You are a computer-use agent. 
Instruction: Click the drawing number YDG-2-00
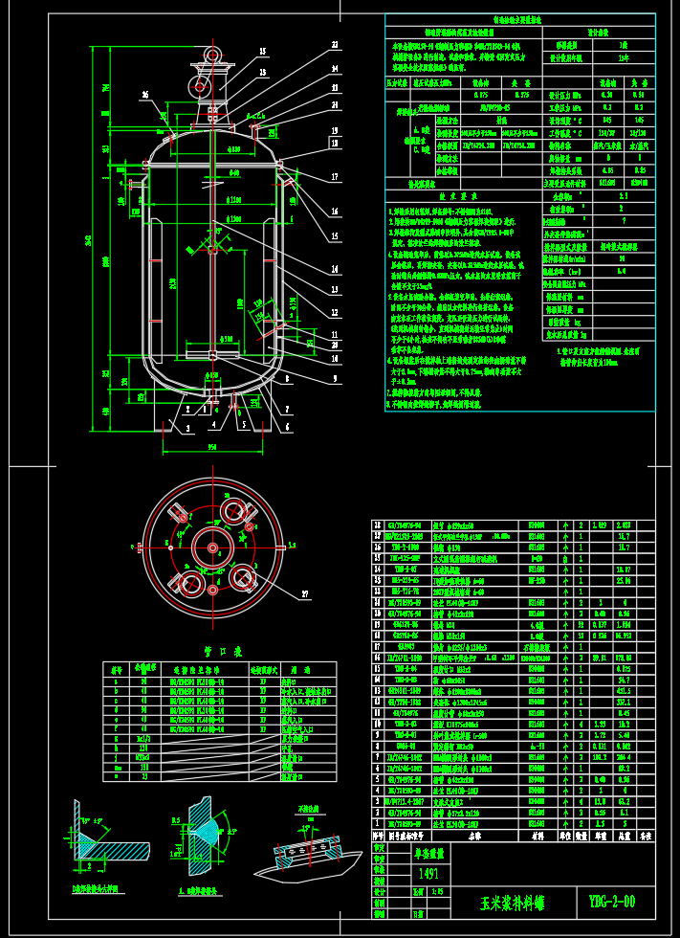click(605, 901)
